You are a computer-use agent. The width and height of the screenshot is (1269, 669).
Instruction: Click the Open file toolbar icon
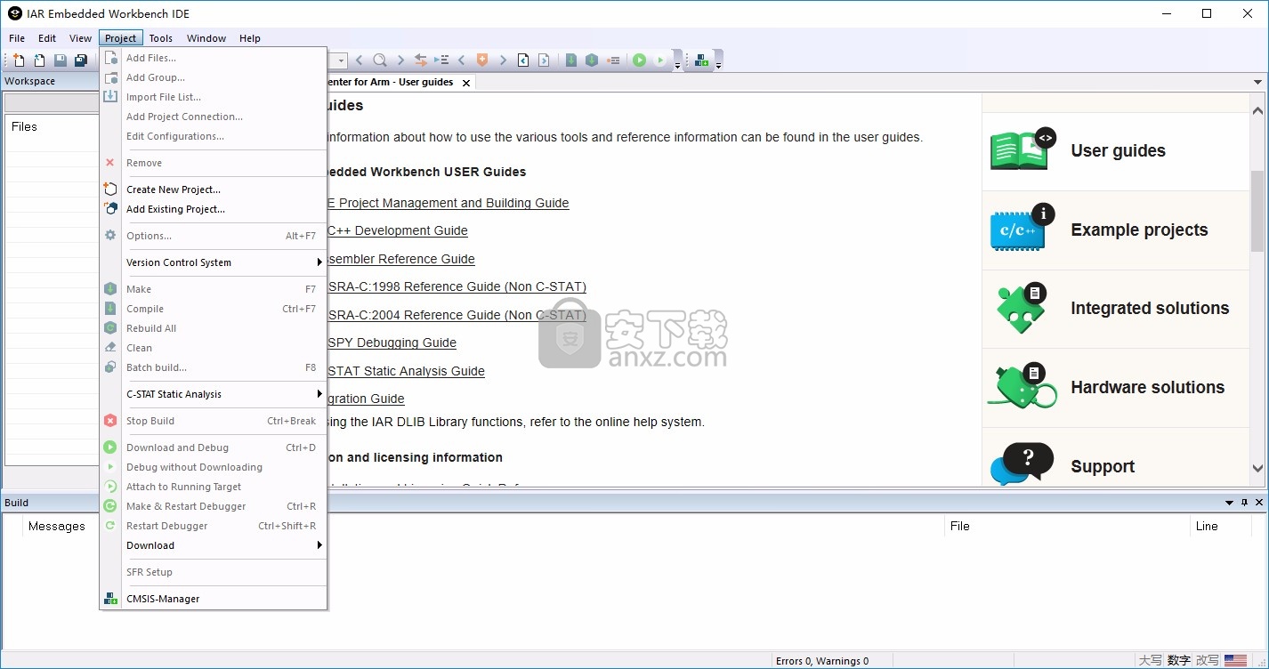(39, 60)
